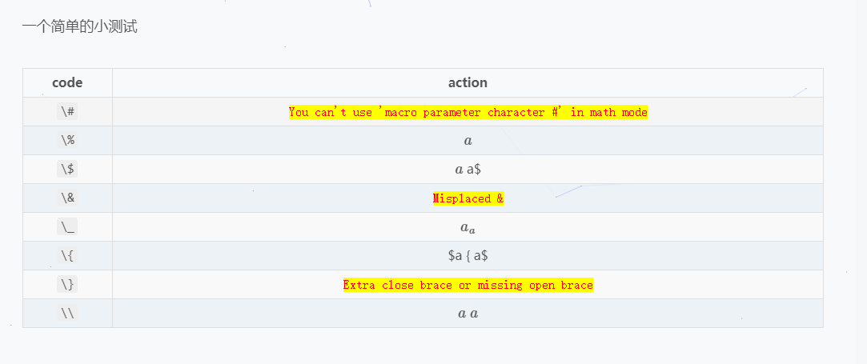Viewport: 867px width, 364px height.
Task: Click the "macro parameter character" error message
Action: [x=468, y=112]
